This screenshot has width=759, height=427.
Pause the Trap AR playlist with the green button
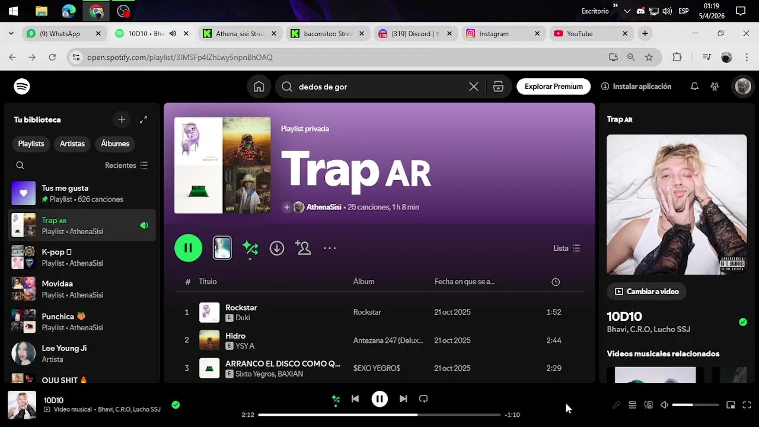[189, 248]
